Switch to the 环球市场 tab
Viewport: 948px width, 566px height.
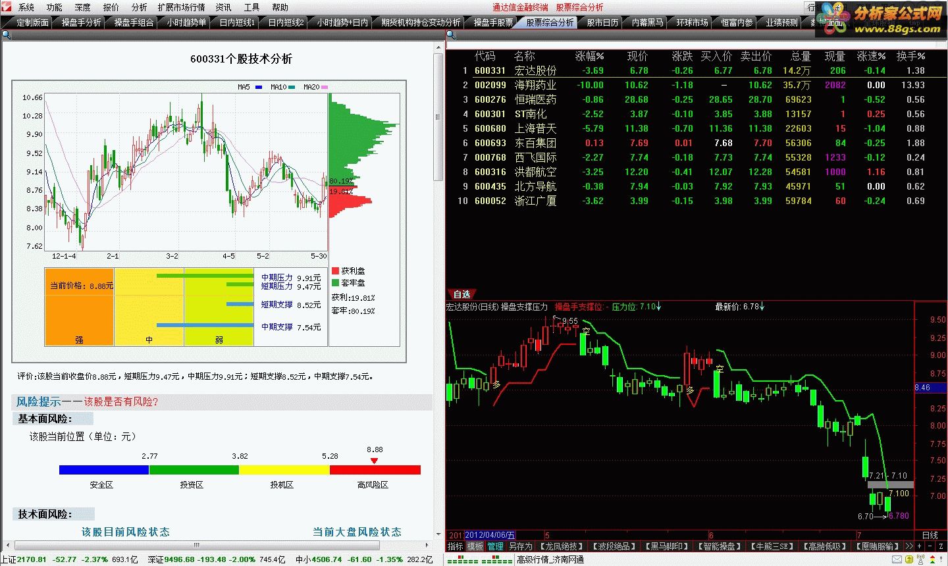click(692, 22)
